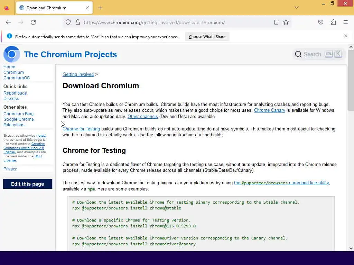
Task: Dismiss the Firefox data notification bar
Action: pos(345,36)
